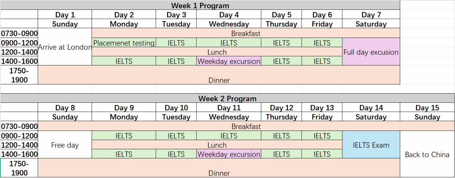Select Week 1 Lunch merged cell
Image resolution: width=455 pixels, height=178 pixels.
point(217,52)
